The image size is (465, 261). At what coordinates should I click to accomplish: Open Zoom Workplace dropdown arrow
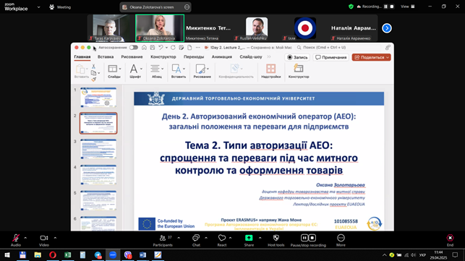[38, 7]
